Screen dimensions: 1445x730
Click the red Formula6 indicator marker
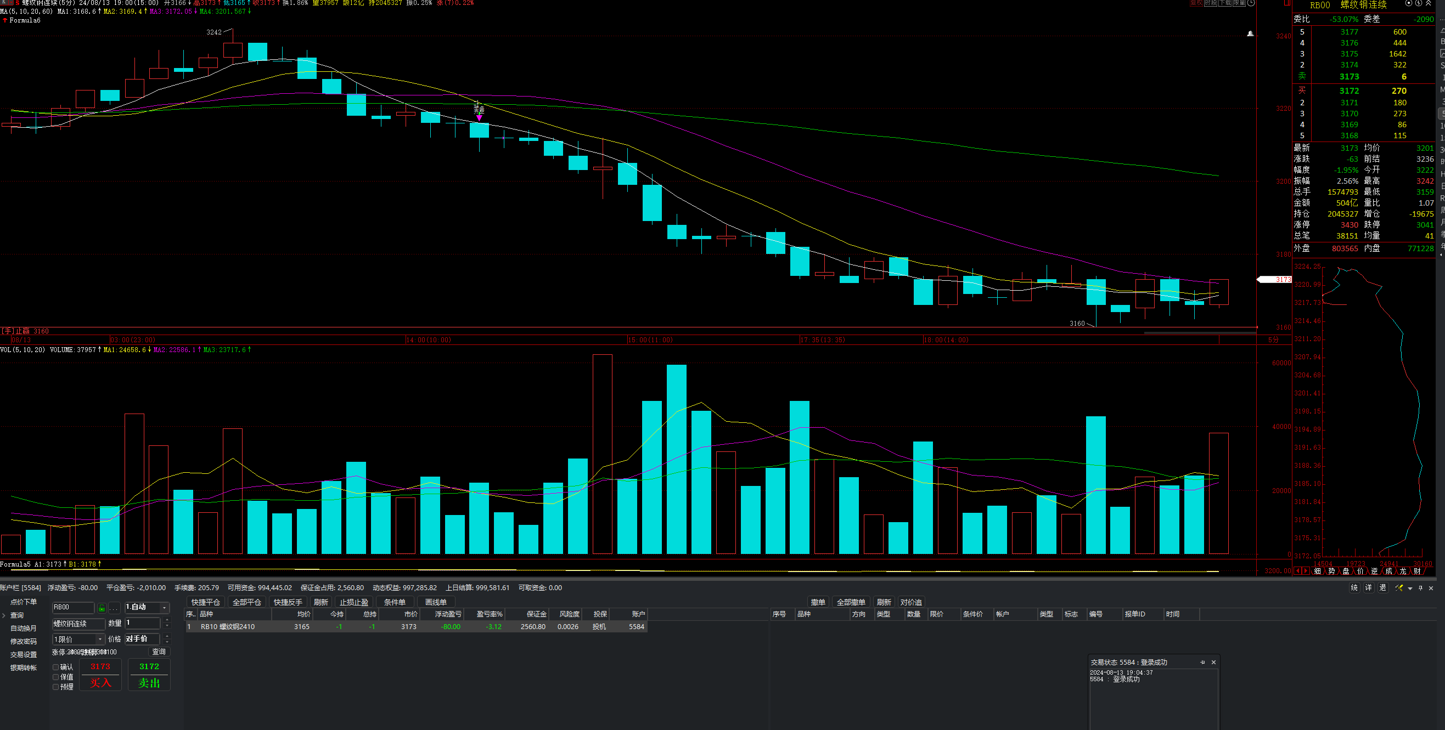click(5, 20)
